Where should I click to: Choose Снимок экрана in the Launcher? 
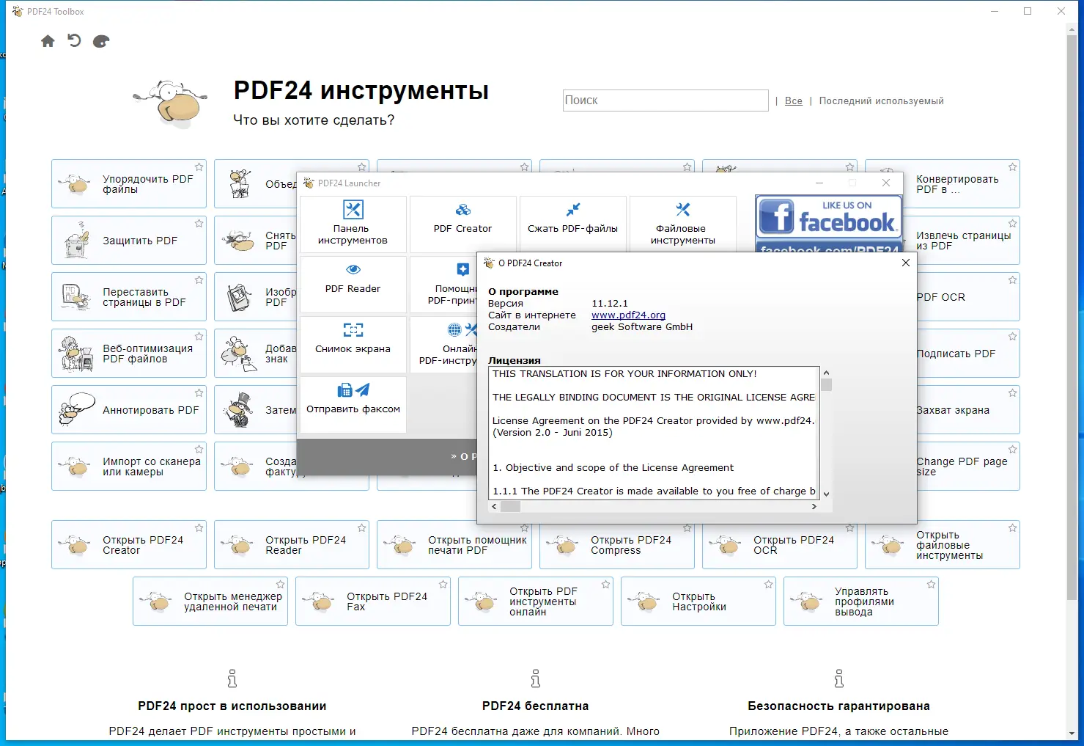(353, 345)
